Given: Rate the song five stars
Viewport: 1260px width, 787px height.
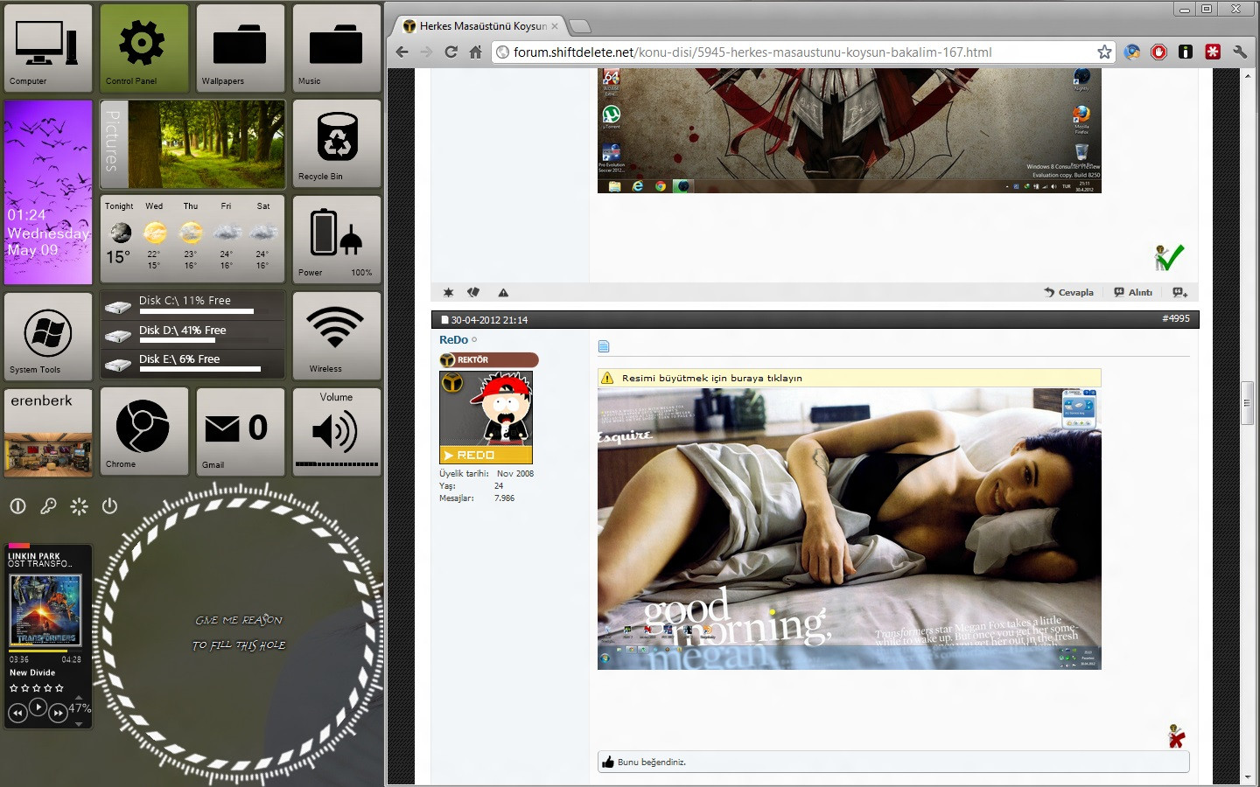Looking at the screenshot, I should click(59, 688).
